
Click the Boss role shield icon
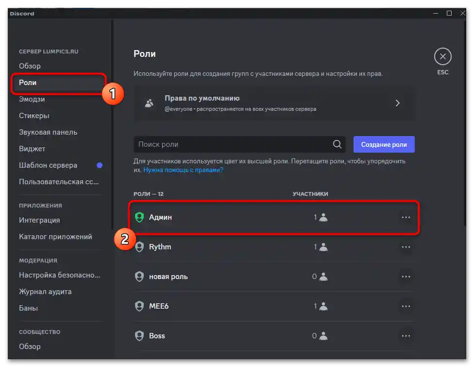139,336
